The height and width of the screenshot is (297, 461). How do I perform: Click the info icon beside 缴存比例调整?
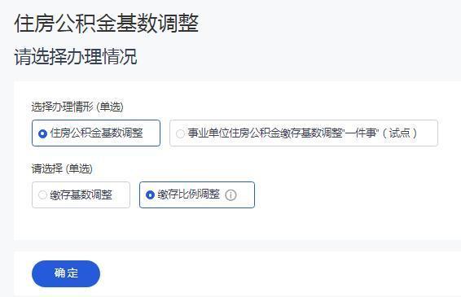tap(230, 195)
